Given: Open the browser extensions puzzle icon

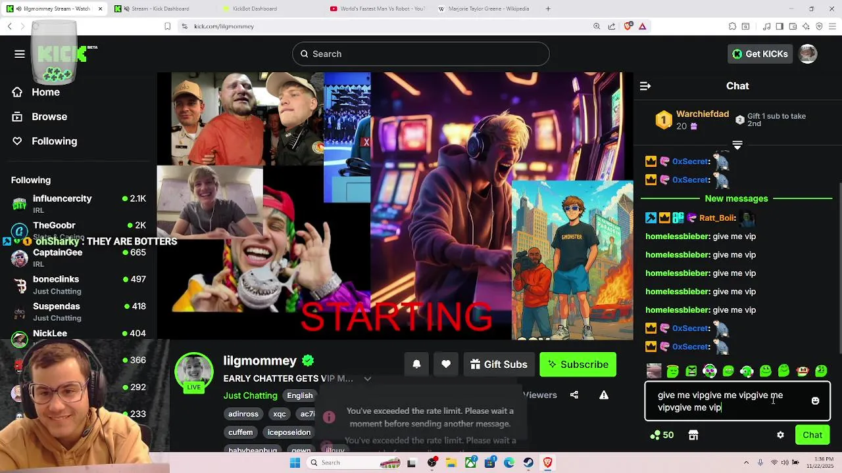Looking at the screenshot, I should pos(732,26).
